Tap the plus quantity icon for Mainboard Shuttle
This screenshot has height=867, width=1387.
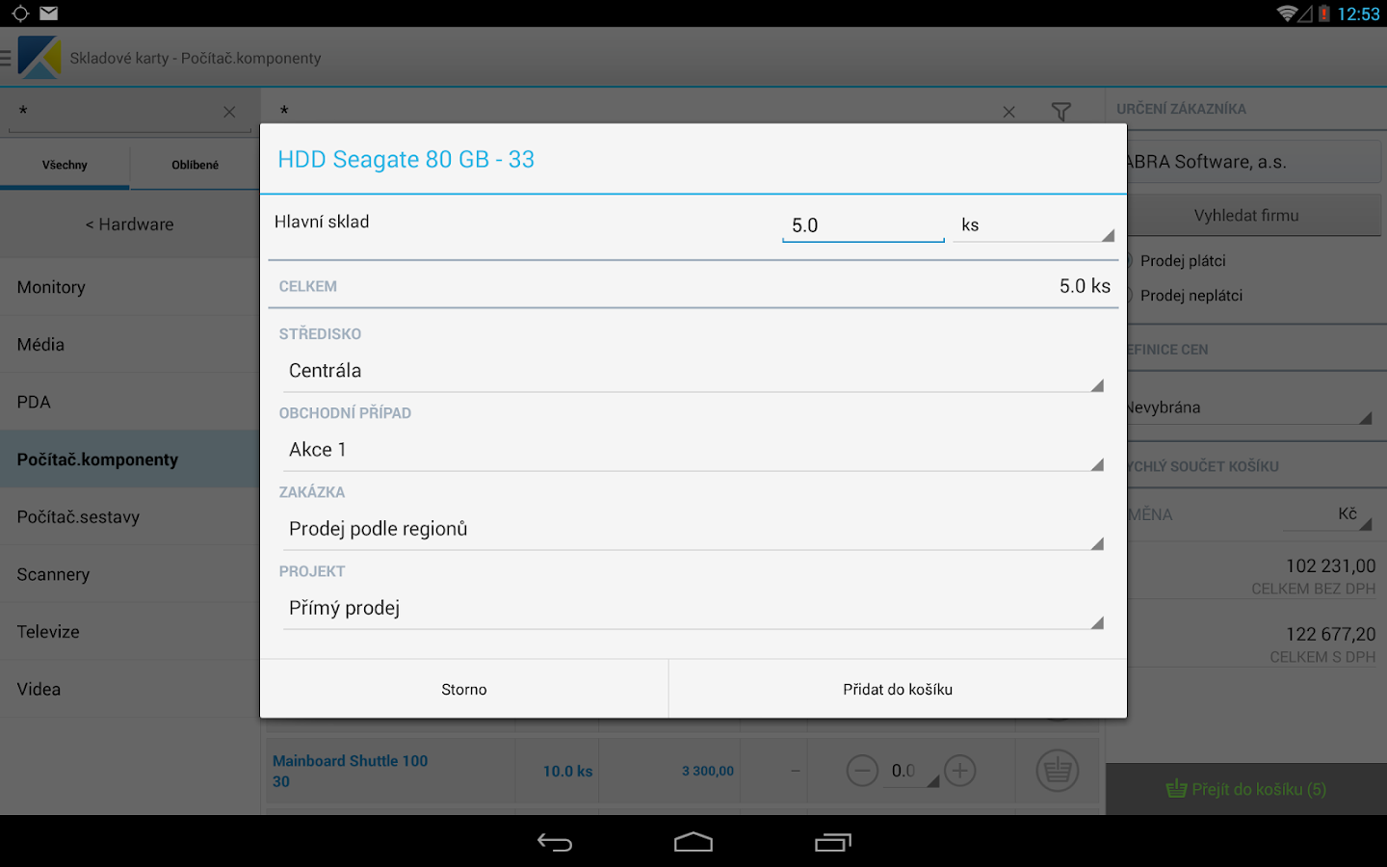[x=959, y=771]
